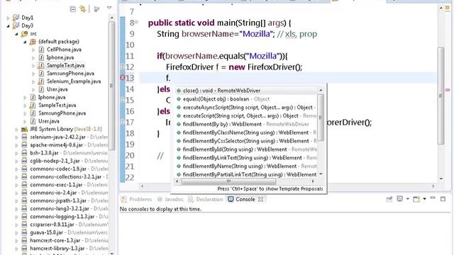Switch to the Declaration tab
454x255 pixels.
206,199
